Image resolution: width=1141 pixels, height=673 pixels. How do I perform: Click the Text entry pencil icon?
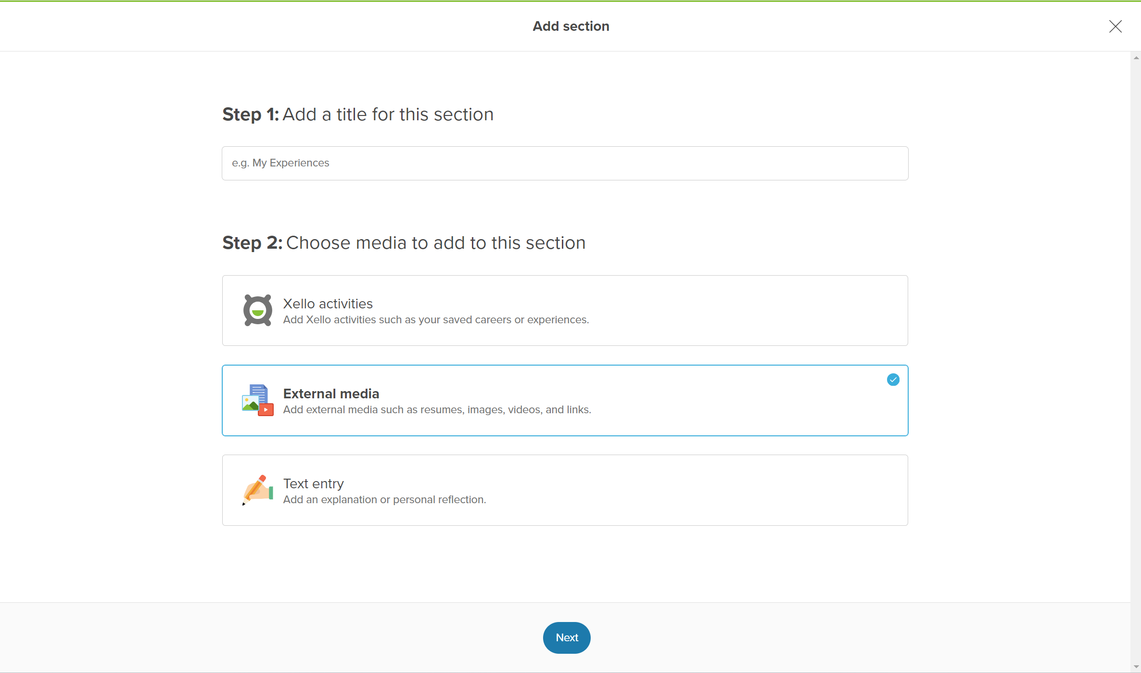(x=257, y=490)
